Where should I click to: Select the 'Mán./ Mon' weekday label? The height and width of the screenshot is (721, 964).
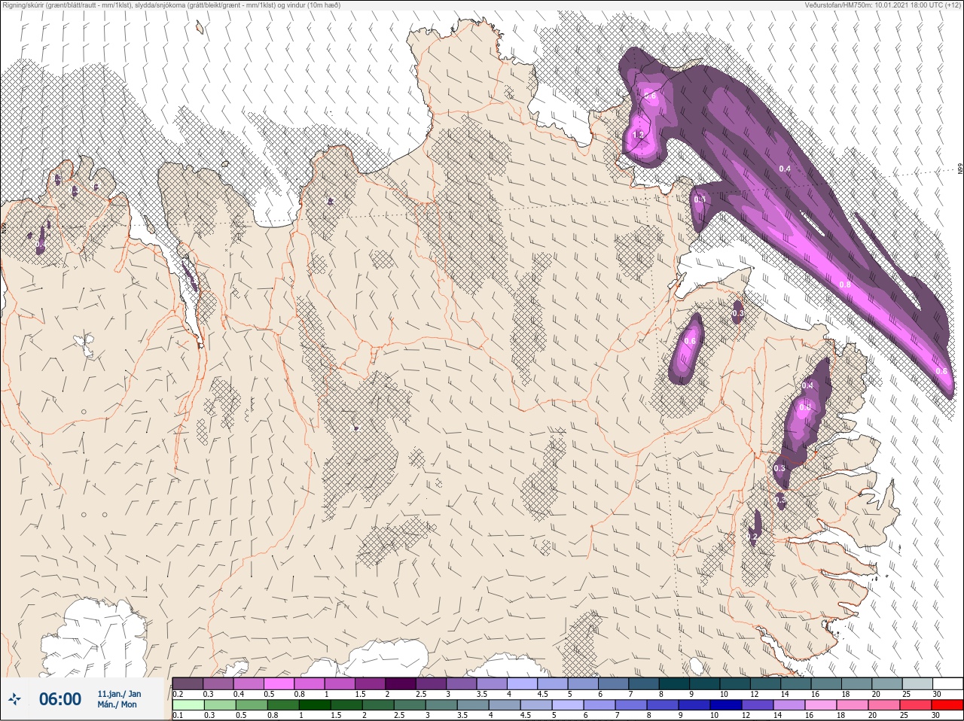pos(117,705)
